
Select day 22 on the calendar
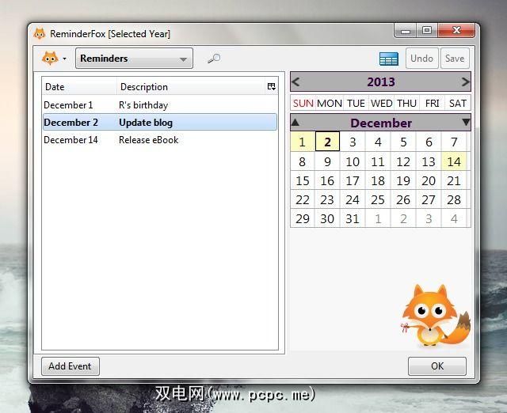303,199
